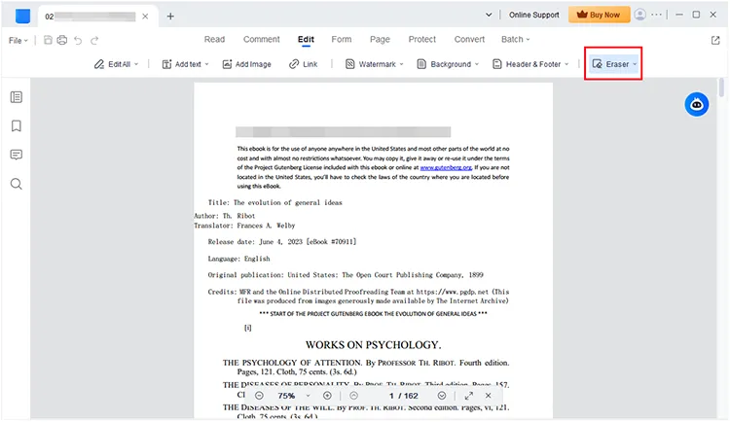Screen dimensions: 730x422
Task: Click the Print icon
Action: [62, 40]
